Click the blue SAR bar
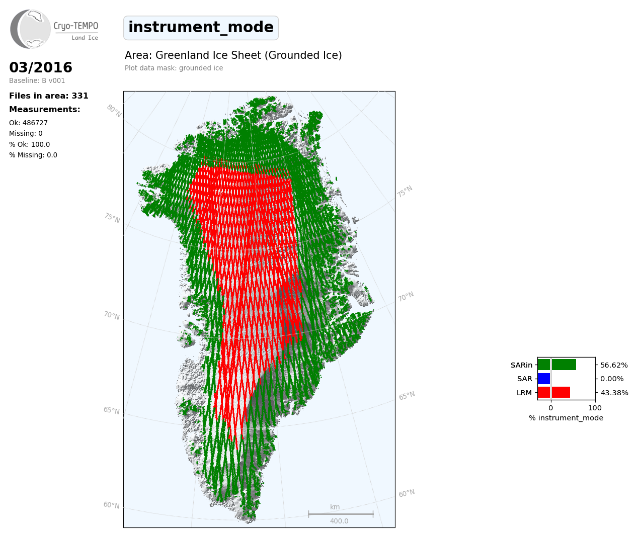The width and height of the screenshot is (640, 533). pos(544,379)
